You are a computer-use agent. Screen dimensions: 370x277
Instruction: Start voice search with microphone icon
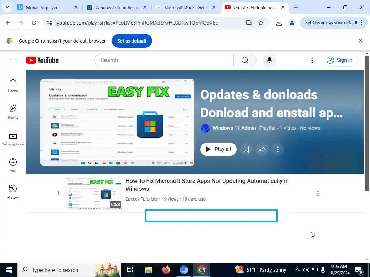[270, 60]
